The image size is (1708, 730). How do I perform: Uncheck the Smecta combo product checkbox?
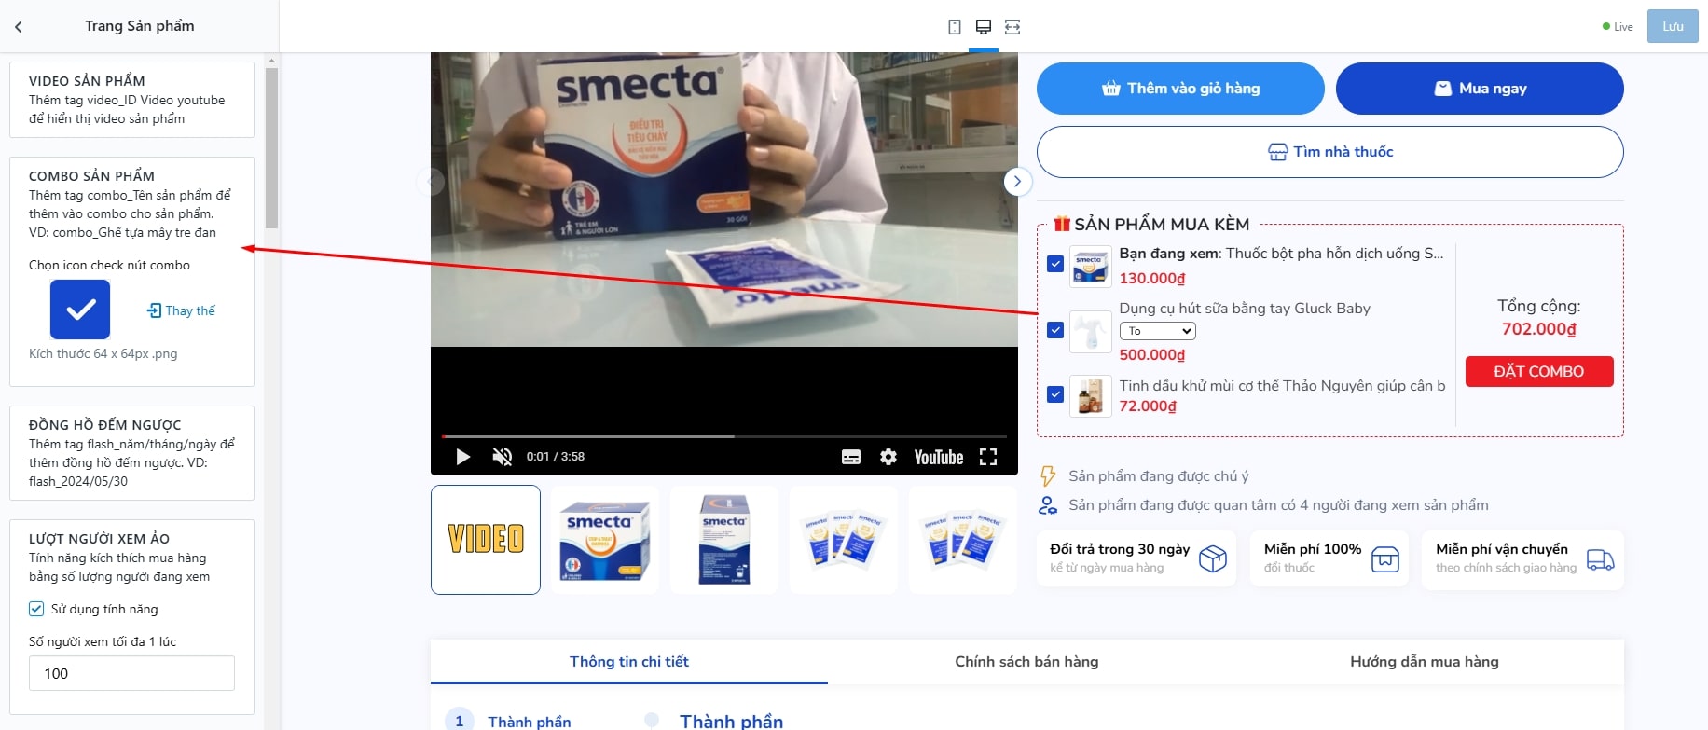pos(1055,264)
